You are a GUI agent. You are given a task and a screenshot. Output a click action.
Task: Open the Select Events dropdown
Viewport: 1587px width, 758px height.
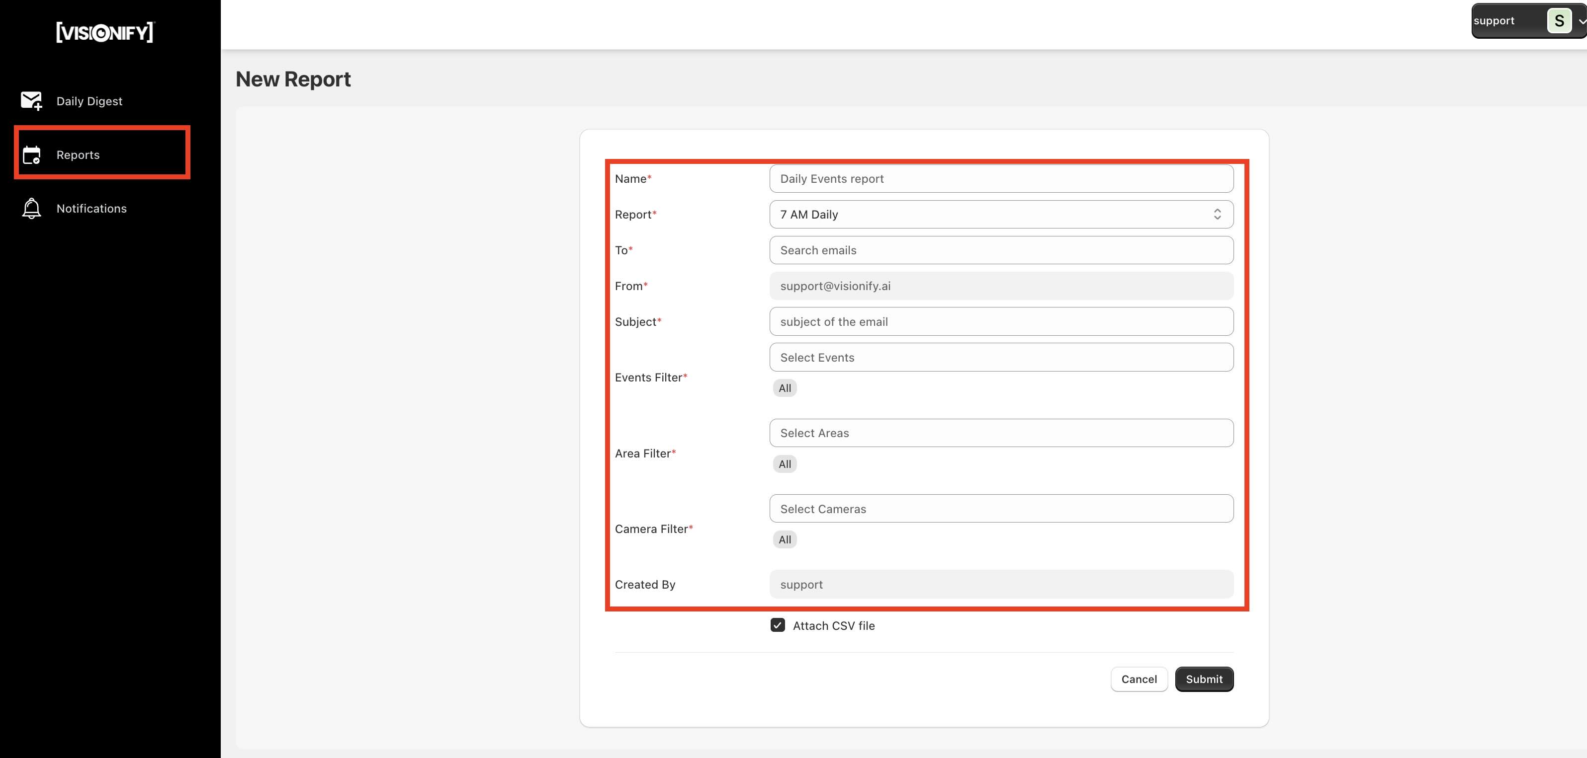coord(1000,357)
